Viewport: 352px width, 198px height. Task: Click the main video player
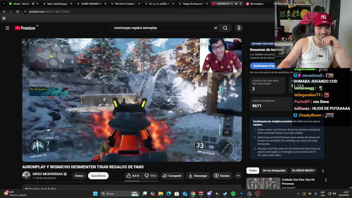pos(132,100)
